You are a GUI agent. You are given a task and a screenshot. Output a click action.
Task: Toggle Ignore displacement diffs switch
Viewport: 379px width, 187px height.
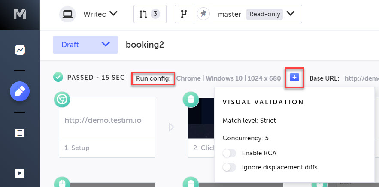tap(230, 167)
